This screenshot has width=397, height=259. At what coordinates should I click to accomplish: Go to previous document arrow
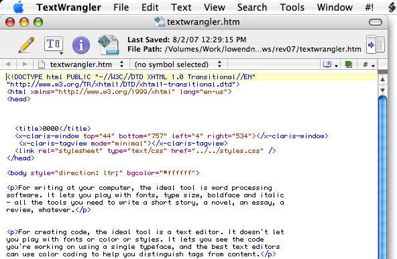coord(8,64)
